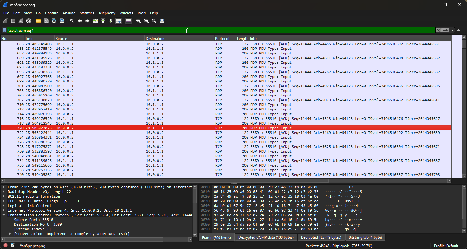Open capture options gear icon
Image resolution: width=467 pixels, height=249 pixels.
[29, 21]
